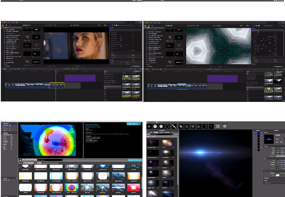Select the hollow ring element icon in the lens flare toolbar
285x197 pixels.
(167, 126)
